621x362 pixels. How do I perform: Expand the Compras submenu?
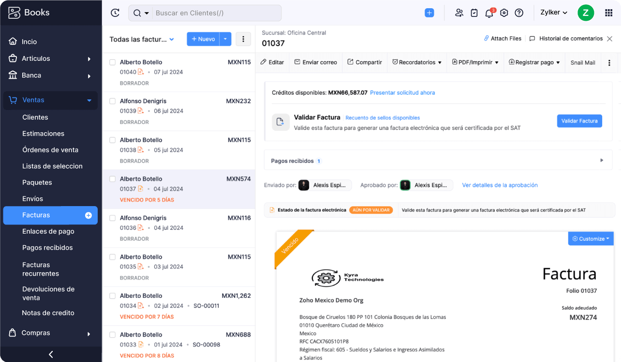click(89, 334)
